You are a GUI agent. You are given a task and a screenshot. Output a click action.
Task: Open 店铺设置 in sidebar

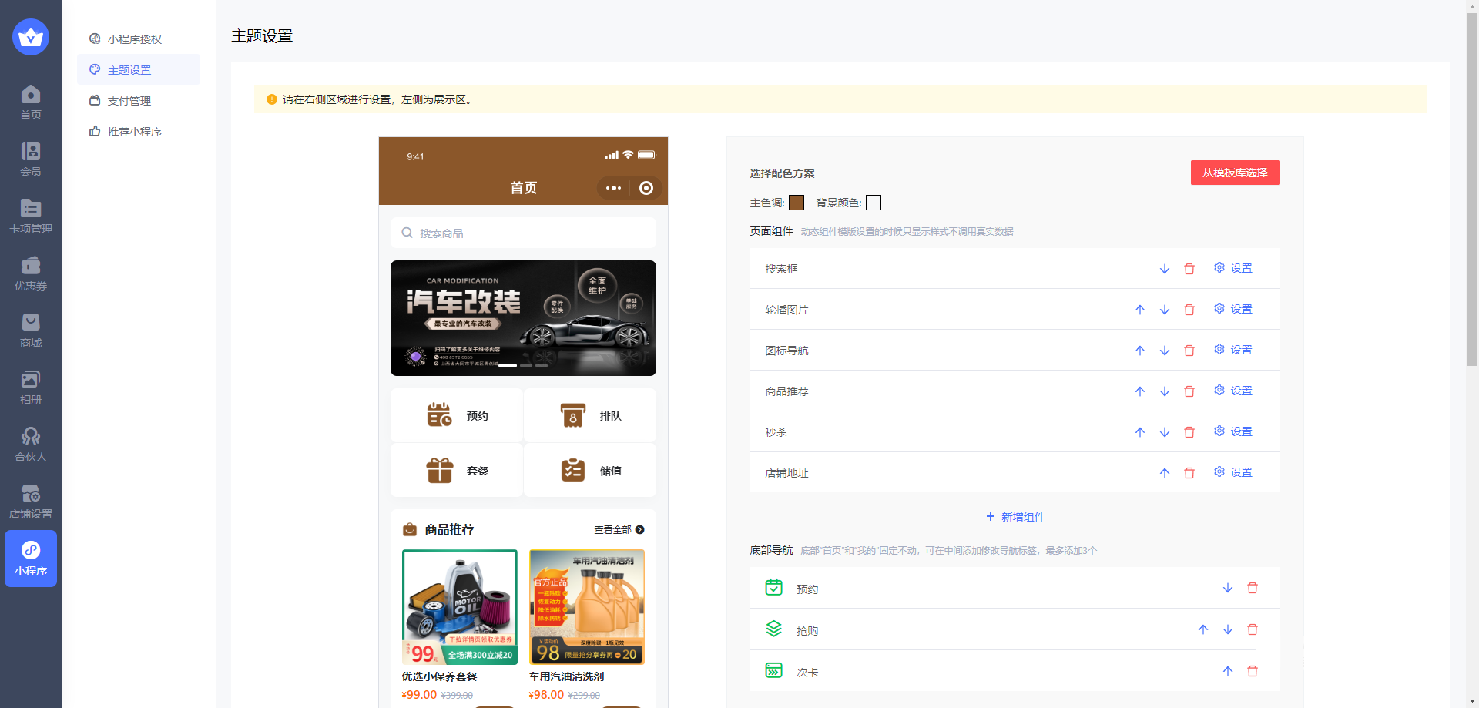(31, 502)
